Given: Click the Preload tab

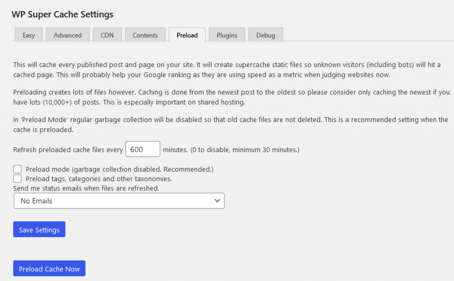Looking at the screenshot, I should point(187,35).
